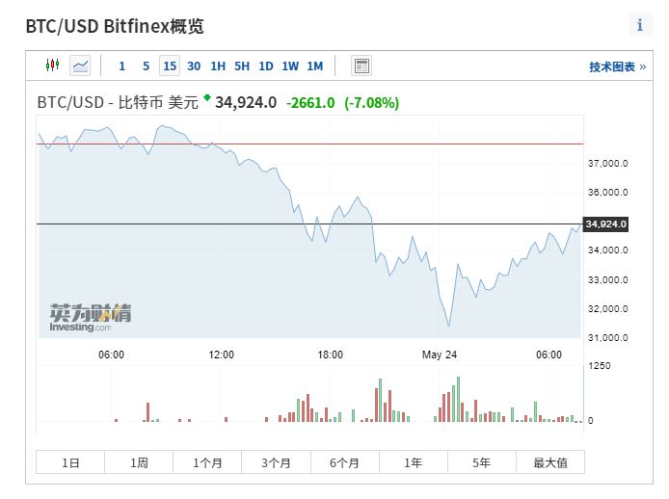Screen dimensions: 669x499
Task: Click the 34,924.0 price marker label
Action: coord(606,224)
